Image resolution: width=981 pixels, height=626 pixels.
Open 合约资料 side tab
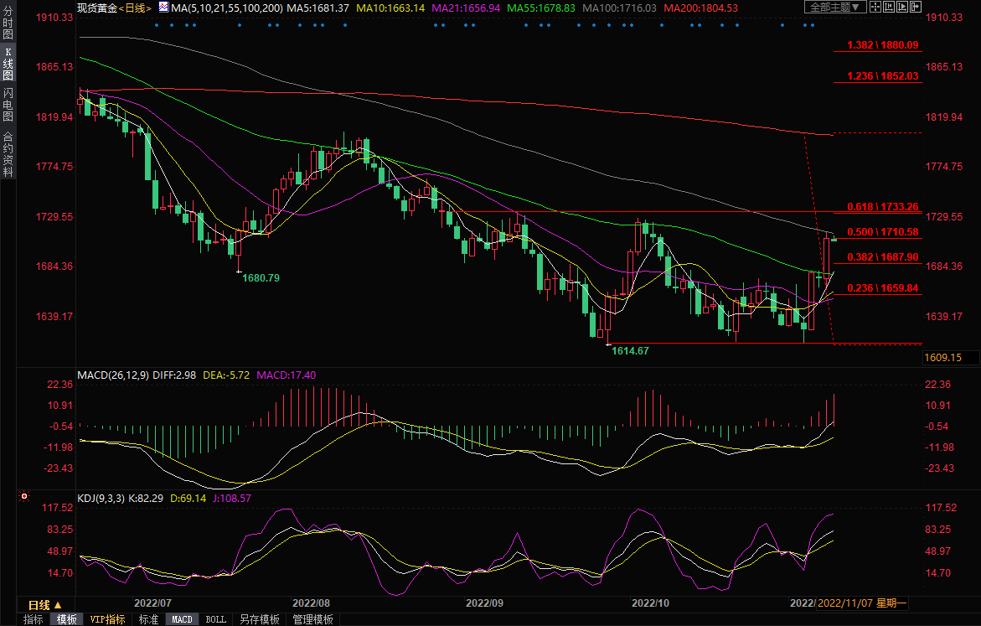[x=8, y=153]
